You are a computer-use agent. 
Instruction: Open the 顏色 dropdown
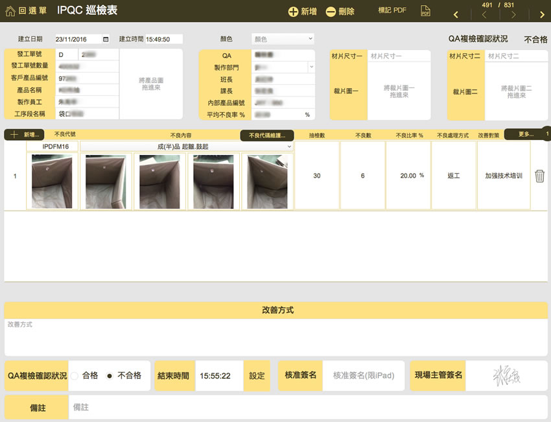(282, 38)
